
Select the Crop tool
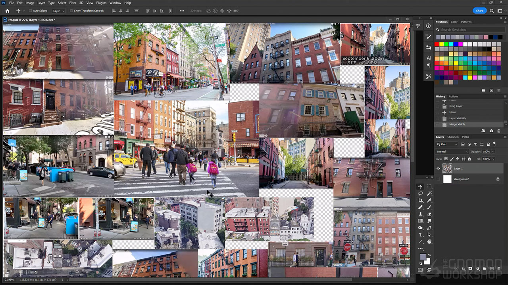pos(420,201)
